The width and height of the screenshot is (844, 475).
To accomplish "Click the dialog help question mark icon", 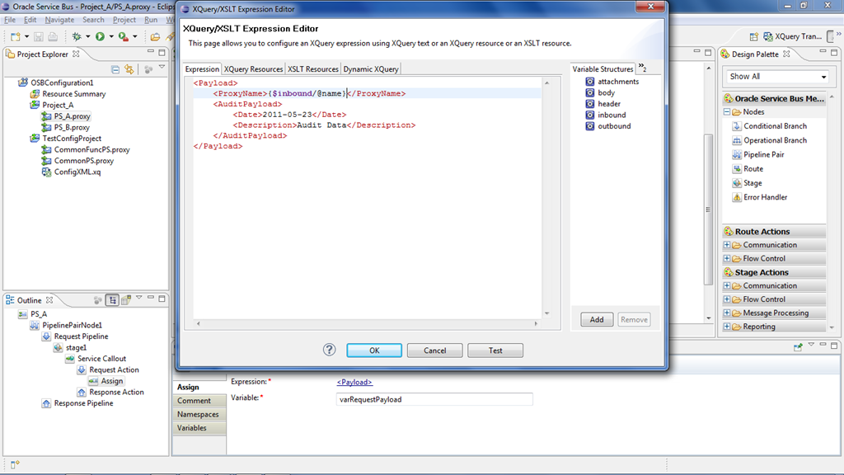I will (x=329, y=350).
